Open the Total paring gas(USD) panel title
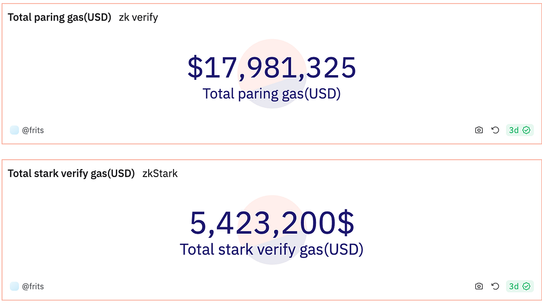542x304 pixels. coord(59,17)
